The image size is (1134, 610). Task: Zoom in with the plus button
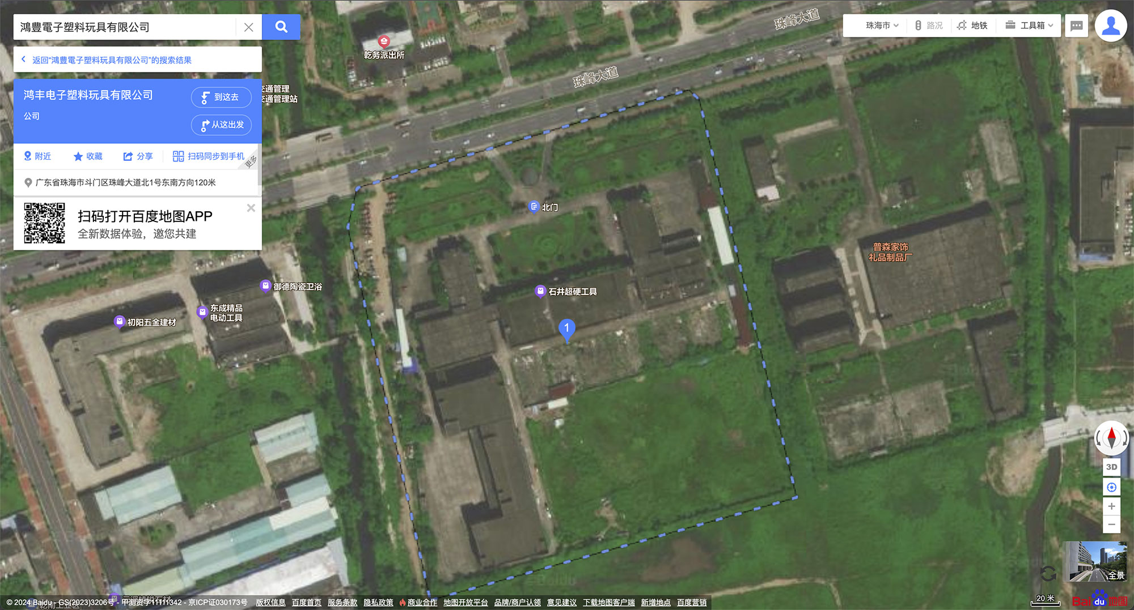click(x=1111, y=506)
